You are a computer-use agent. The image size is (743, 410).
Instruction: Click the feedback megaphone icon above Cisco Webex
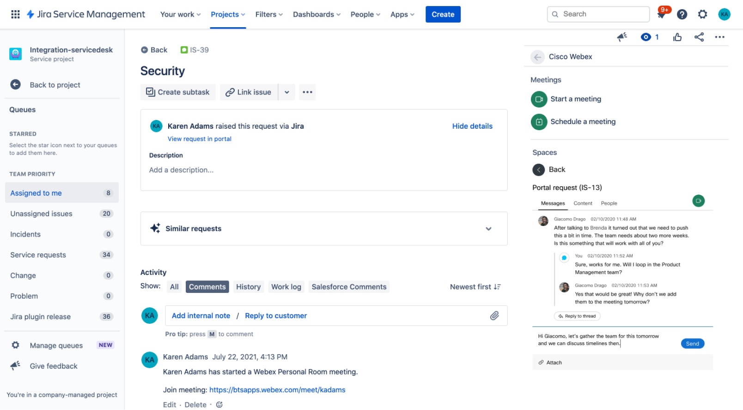point(622,37)
